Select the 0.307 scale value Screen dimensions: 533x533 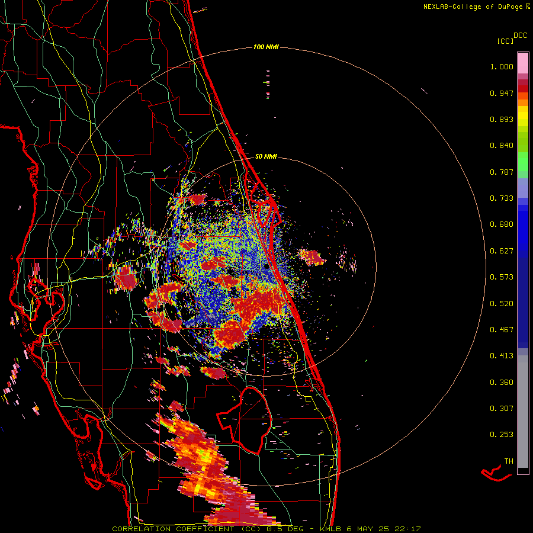click(502, 409)
